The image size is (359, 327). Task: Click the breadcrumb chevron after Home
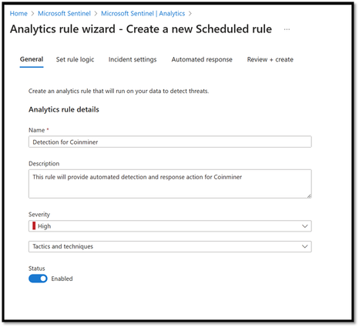pos(32,14)
